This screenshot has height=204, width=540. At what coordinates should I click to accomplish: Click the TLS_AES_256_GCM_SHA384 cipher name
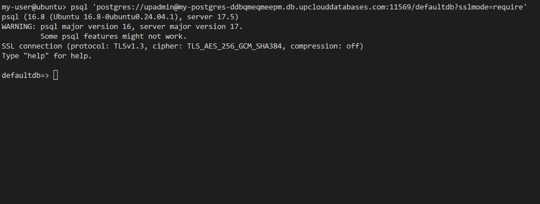(234, 46)
